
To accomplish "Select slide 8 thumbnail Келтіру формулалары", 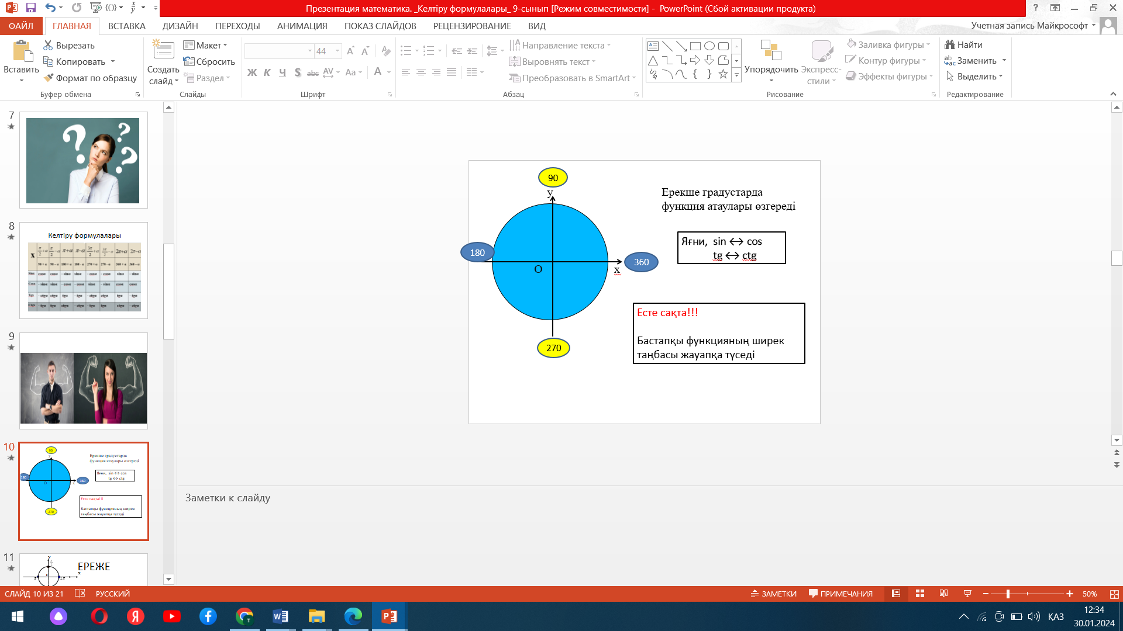I will click(84, 271).
